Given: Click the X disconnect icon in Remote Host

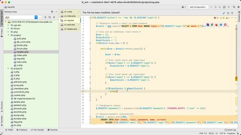Looking at the screenshot, I should [54, 17].
